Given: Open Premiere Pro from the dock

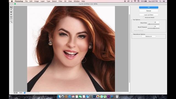Looking at the screenshot, I should (108, 97).
